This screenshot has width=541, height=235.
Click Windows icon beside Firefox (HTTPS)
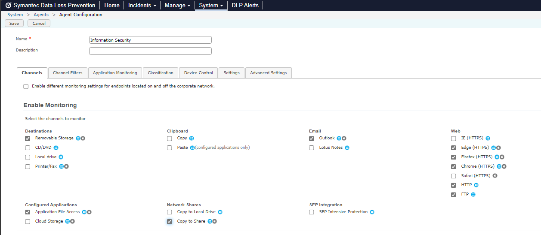click(497, 157)
